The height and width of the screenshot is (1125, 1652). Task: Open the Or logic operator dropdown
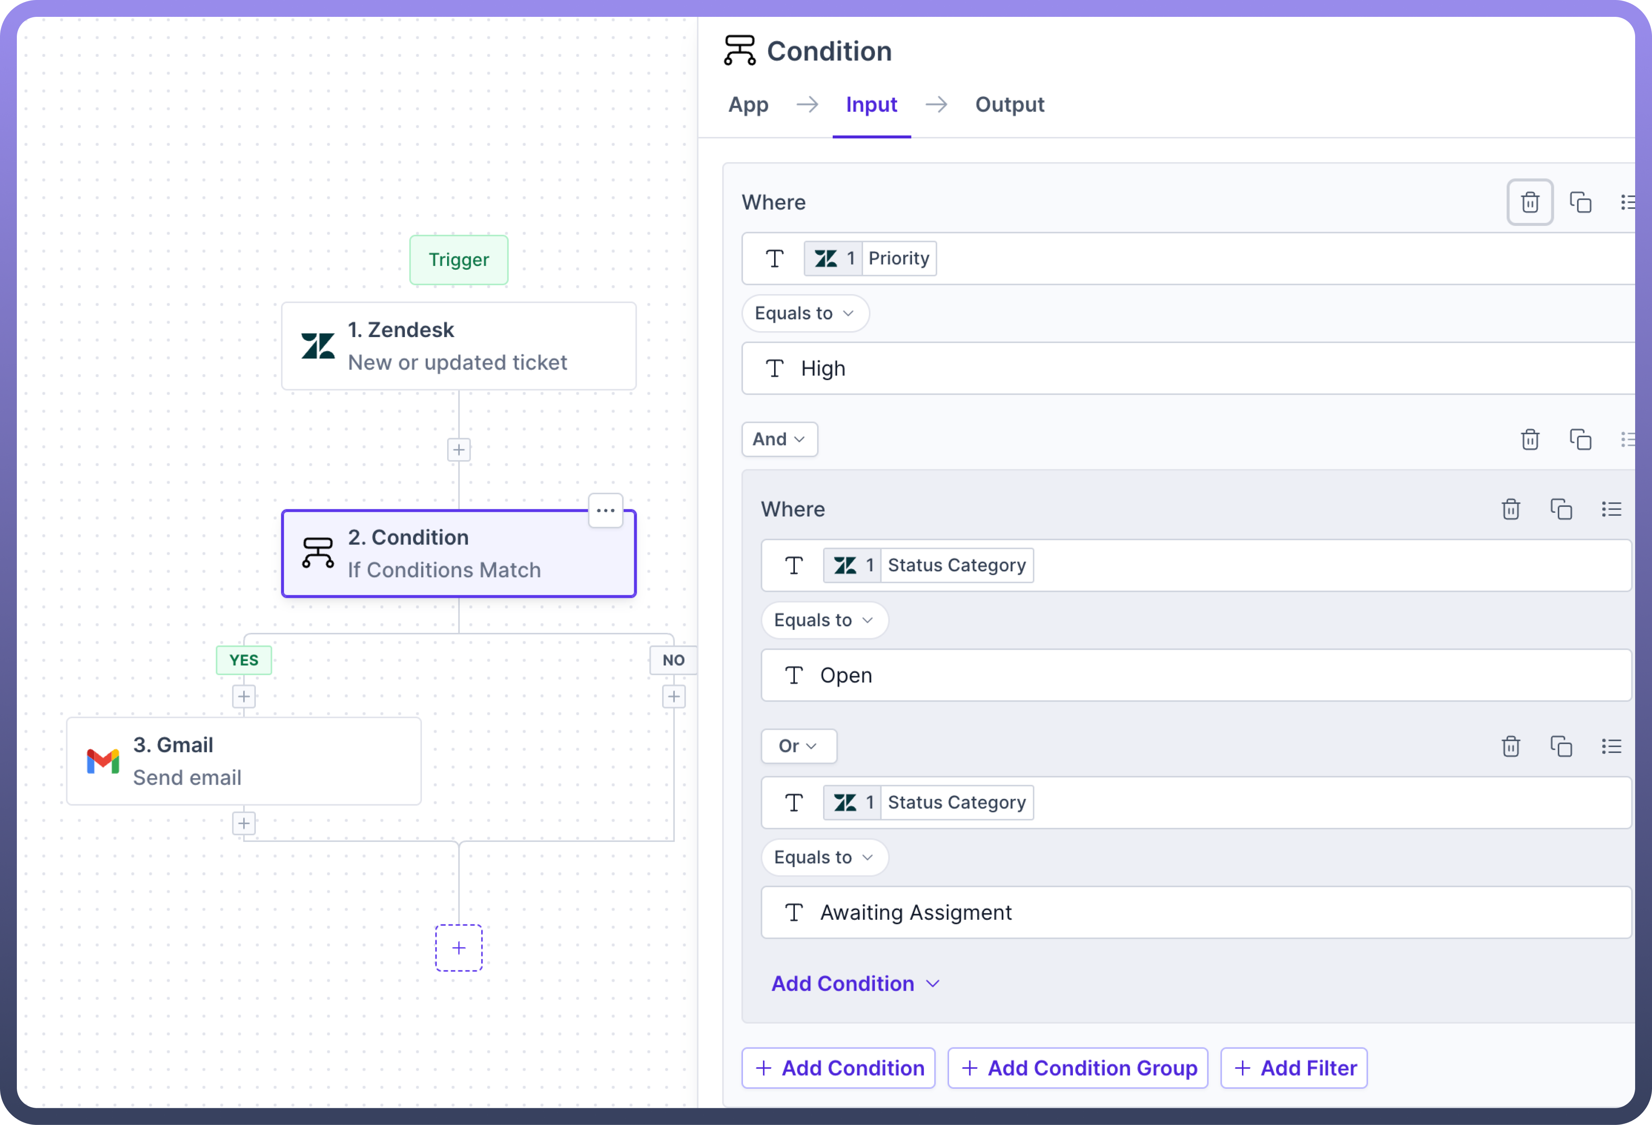click(798, 746)
